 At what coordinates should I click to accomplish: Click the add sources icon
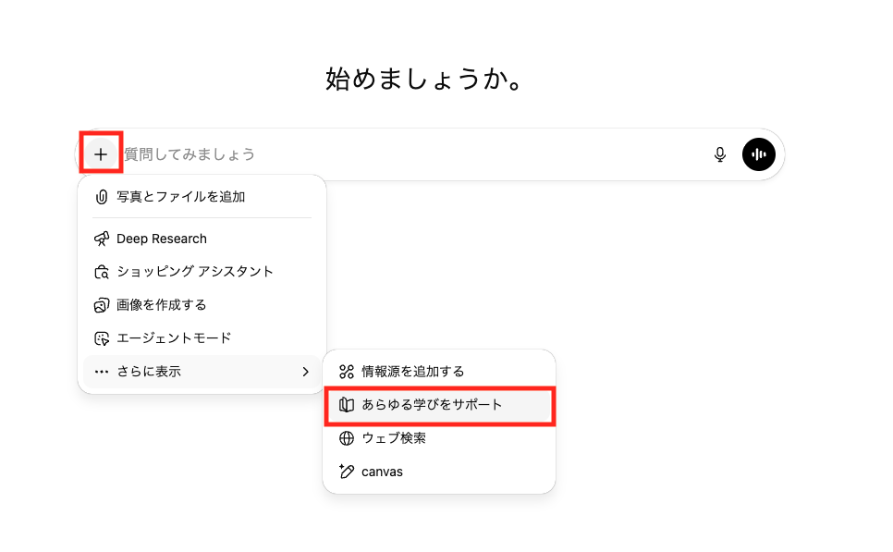pyautogui.click(x=347, y=372)
